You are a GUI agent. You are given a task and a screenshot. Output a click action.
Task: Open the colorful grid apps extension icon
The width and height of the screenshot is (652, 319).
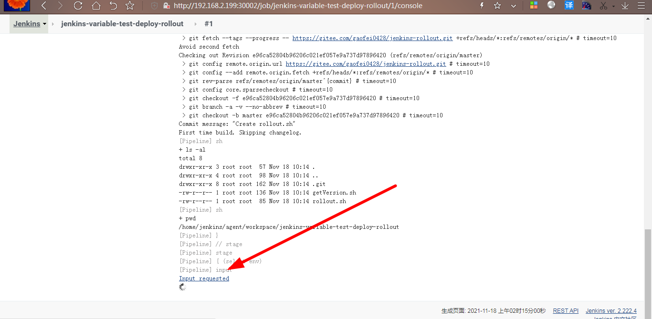point(534,6)
